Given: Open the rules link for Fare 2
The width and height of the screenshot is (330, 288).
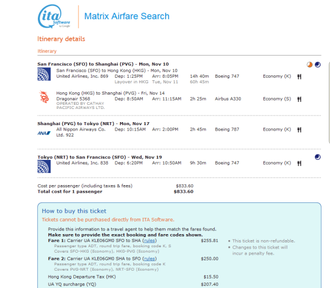Looking at the screenshot, I should [x=149, y=259].
